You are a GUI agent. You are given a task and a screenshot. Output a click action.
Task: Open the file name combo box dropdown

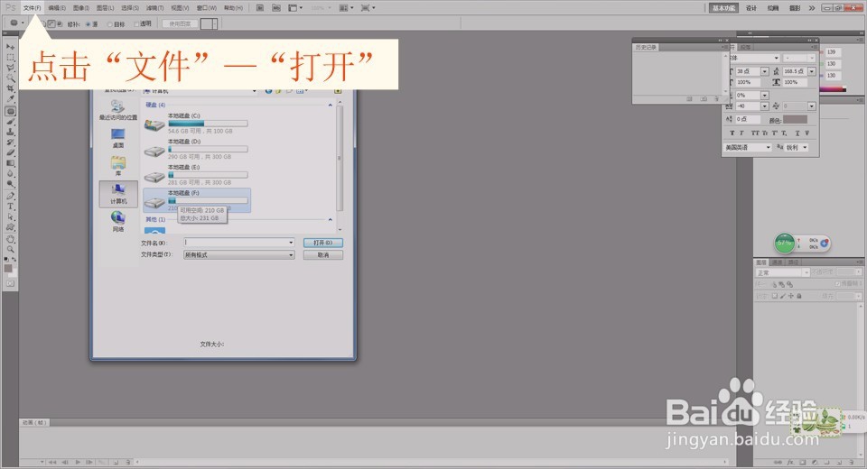point(291,243)
